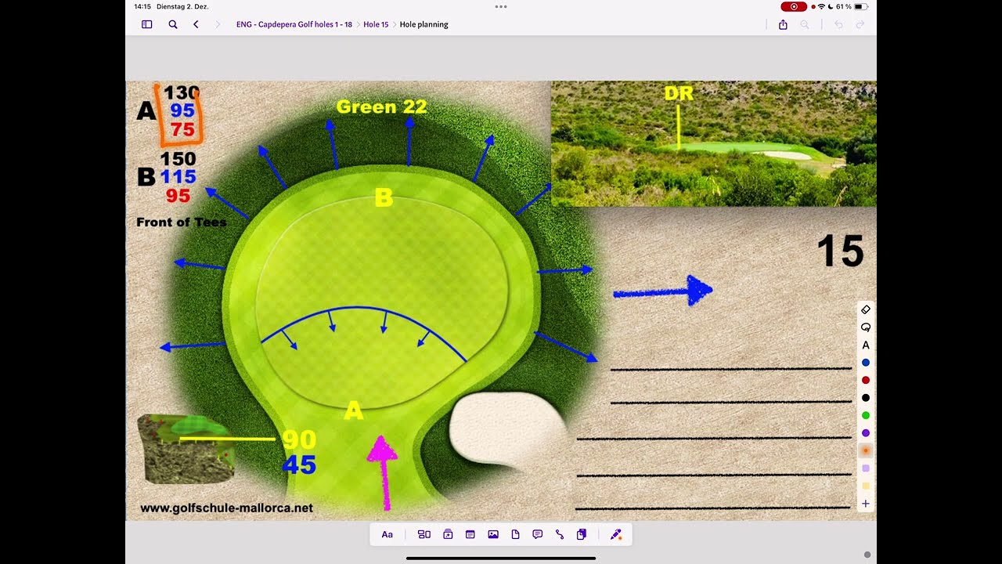Click the blue 45 distance value

[x=299, y=465]
